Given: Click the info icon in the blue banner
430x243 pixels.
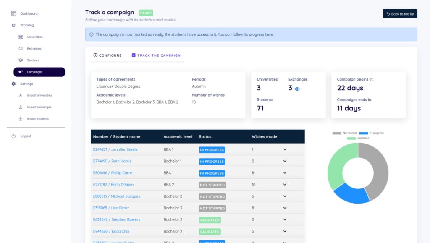Looking at the screenshot, I should coord(91,34).
